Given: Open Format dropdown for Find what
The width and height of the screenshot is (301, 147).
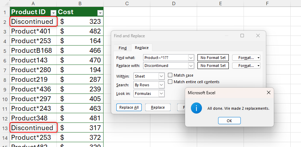Looking at the screenshot, I should pos(246,58).
